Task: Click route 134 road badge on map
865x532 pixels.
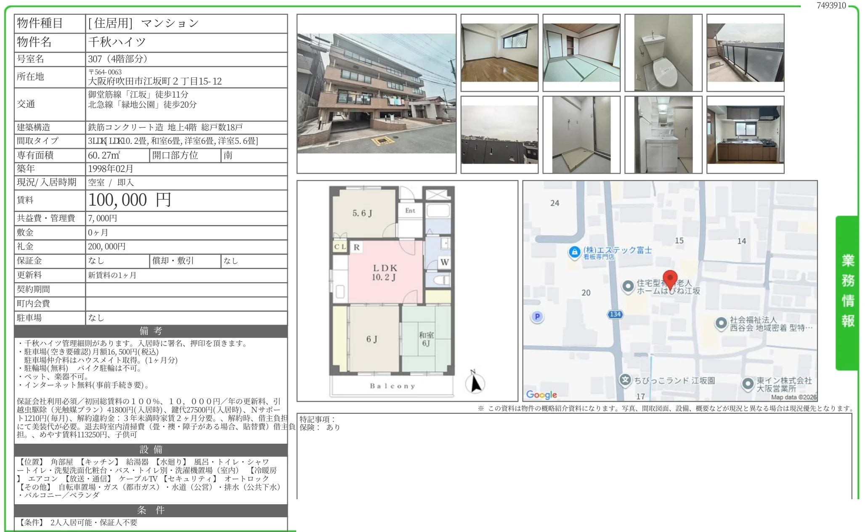Action: 615,314
